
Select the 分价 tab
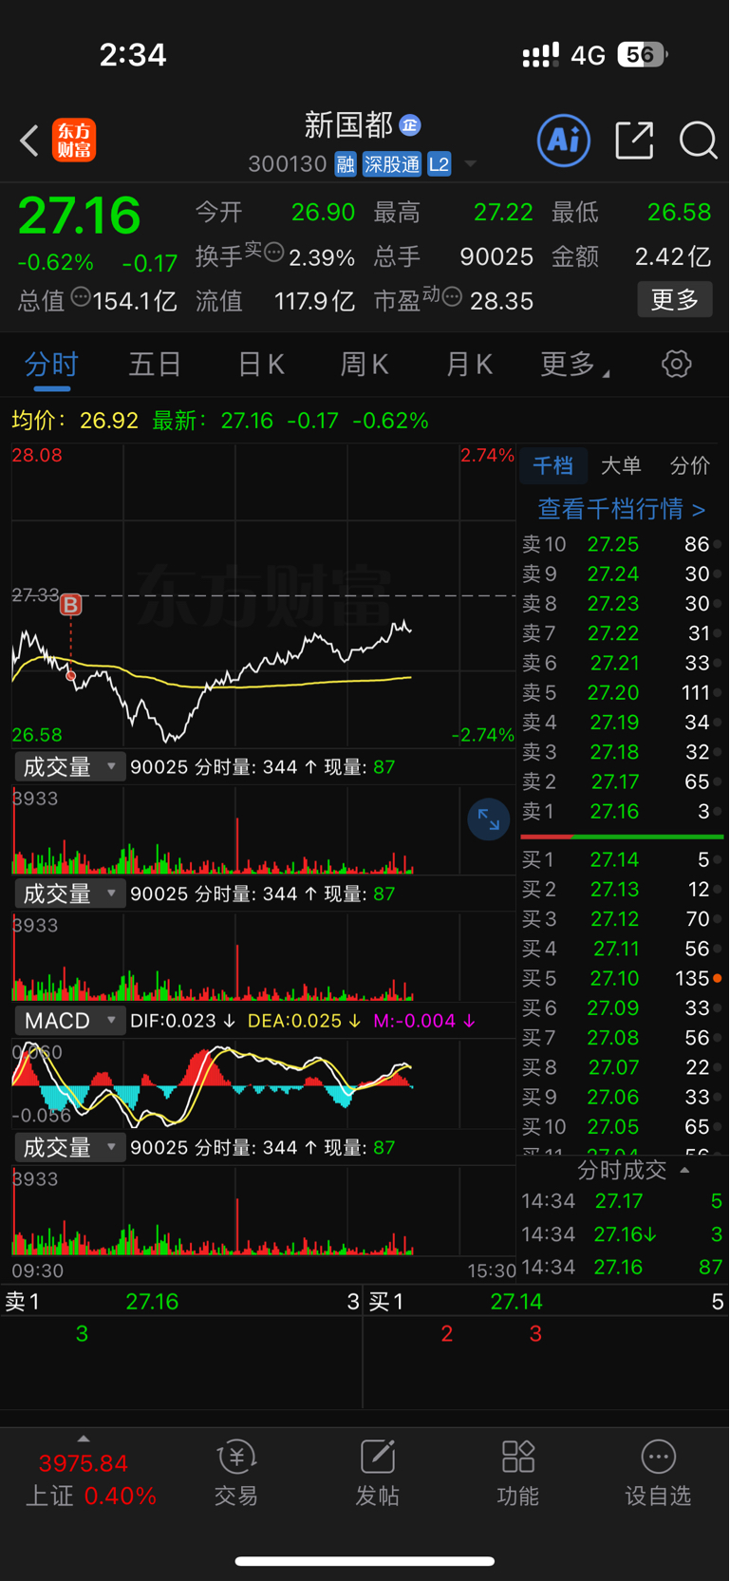[x=690, y=465]
